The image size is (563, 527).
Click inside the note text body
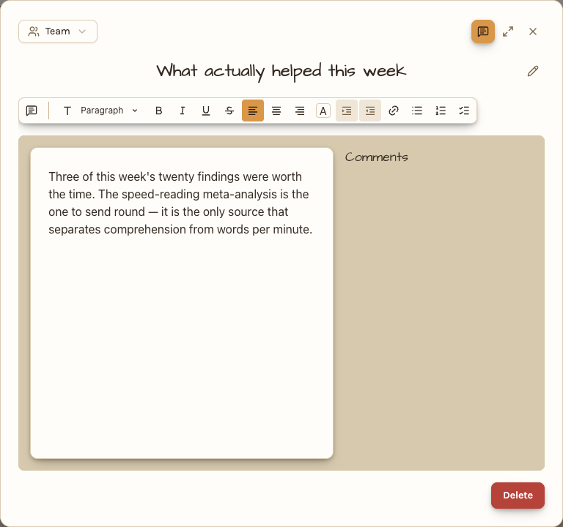tap(182, 303)
